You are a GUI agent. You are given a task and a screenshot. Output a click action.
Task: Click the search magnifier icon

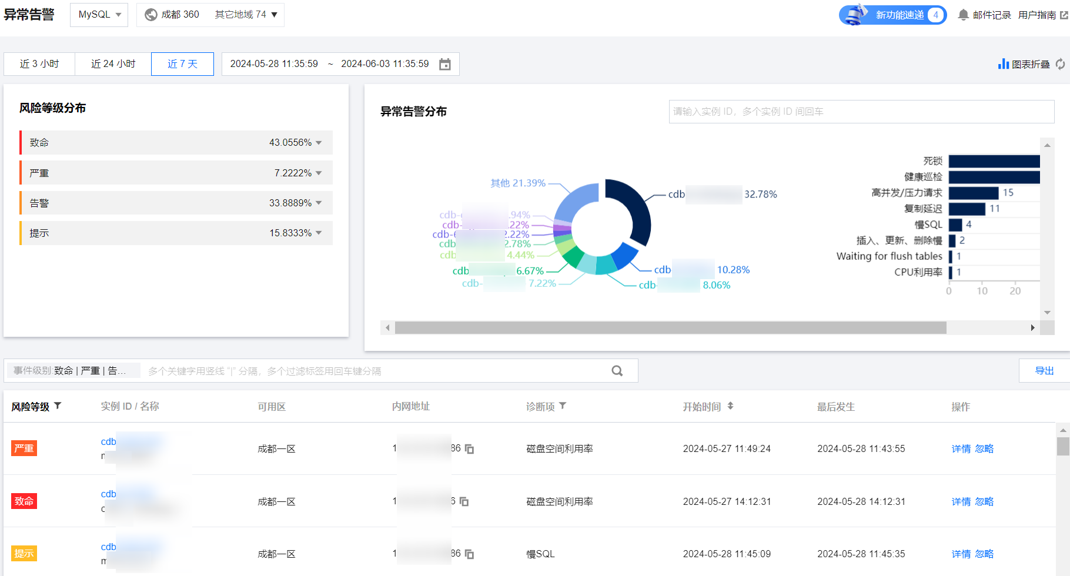pyautogui.click(x=617, y=371)
